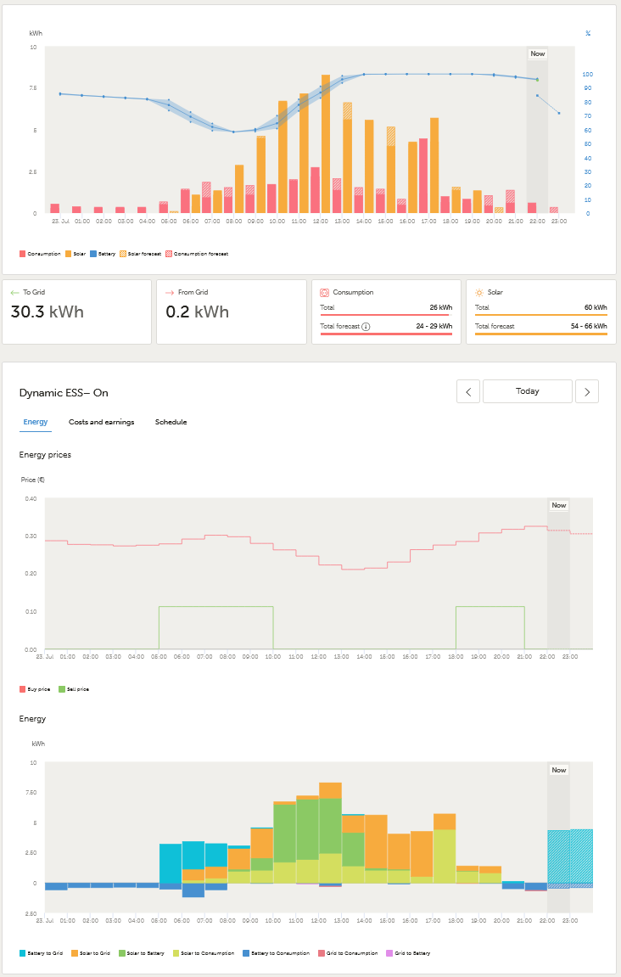Toggle Battery series in top chart legend
This screenshot has width=621, height=977.
pyautogui.click(x=102, y=254)
